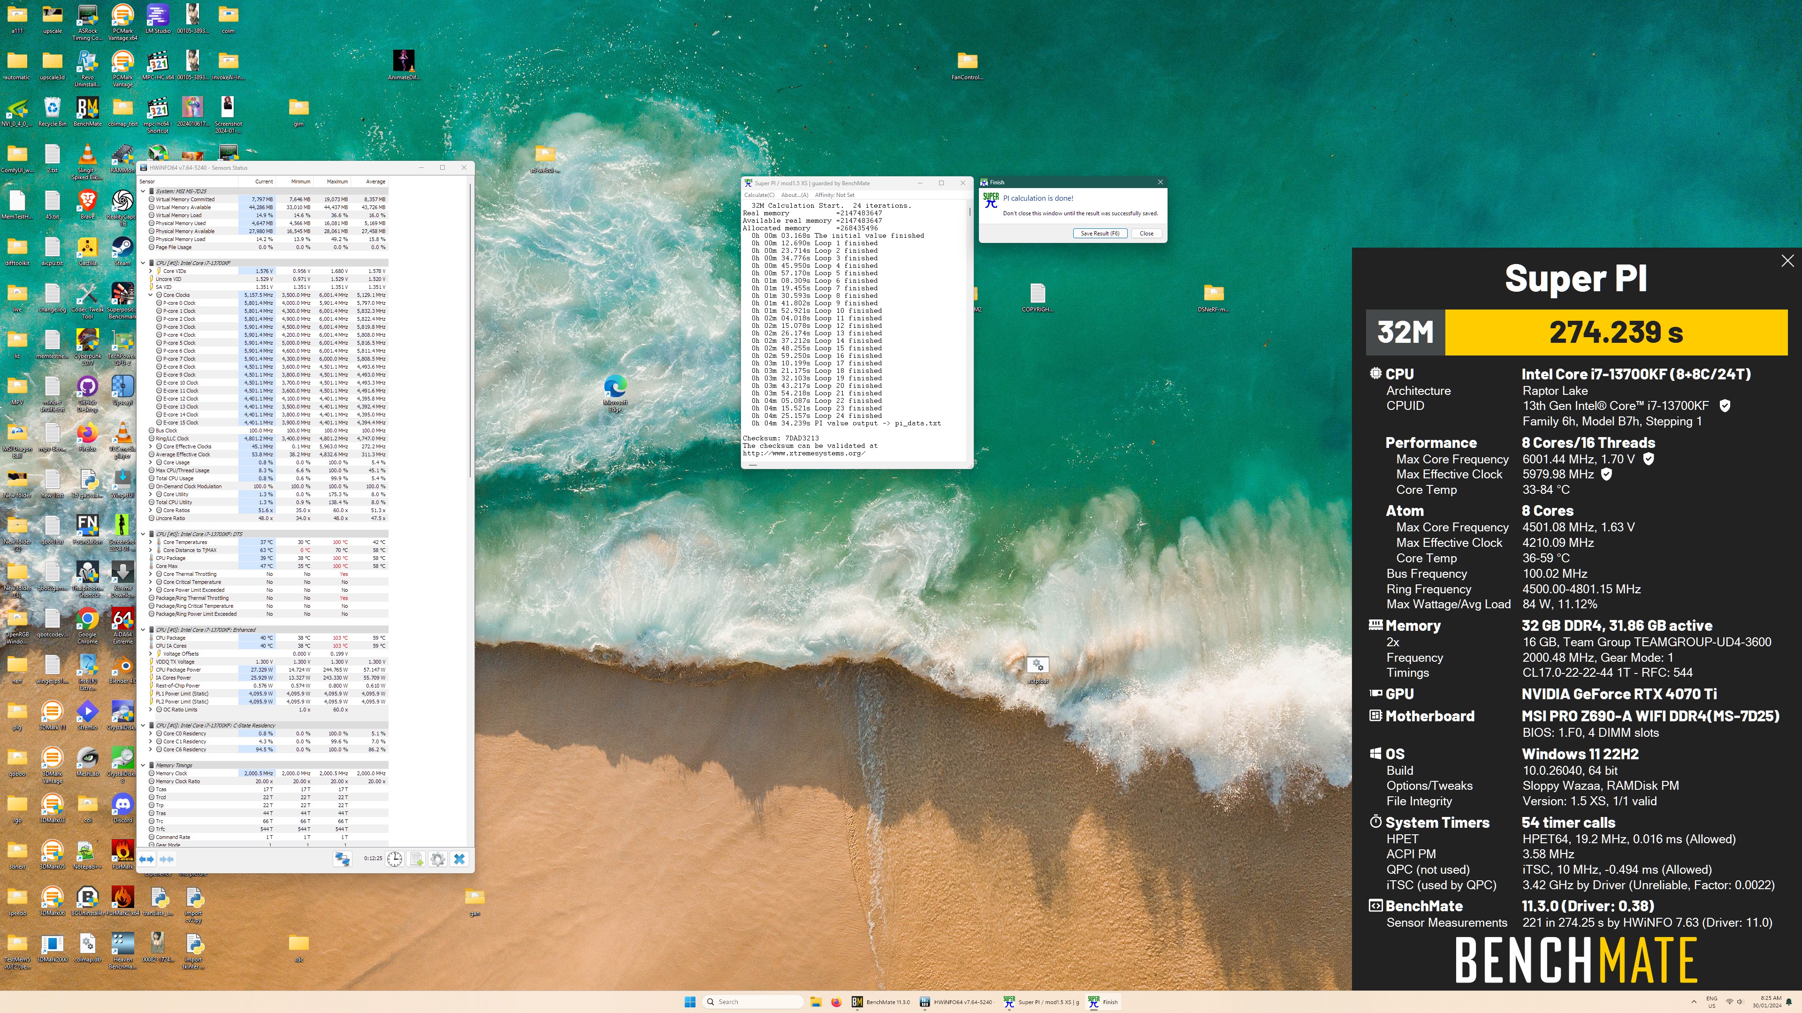
Task: Click the HWiNFO reset clock icon
Action: point(395,859)
